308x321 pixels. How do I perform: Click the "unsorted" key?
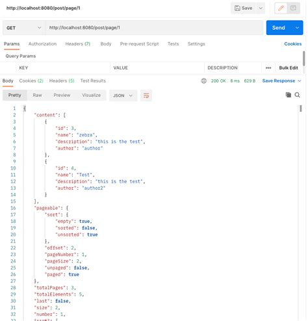point(68,235)
